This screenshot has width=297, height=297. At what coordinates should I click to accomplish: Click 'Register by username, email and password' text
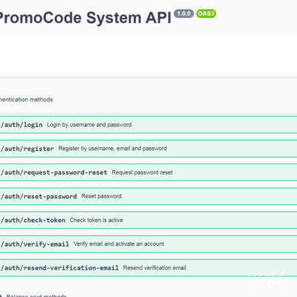pos(112,148)
